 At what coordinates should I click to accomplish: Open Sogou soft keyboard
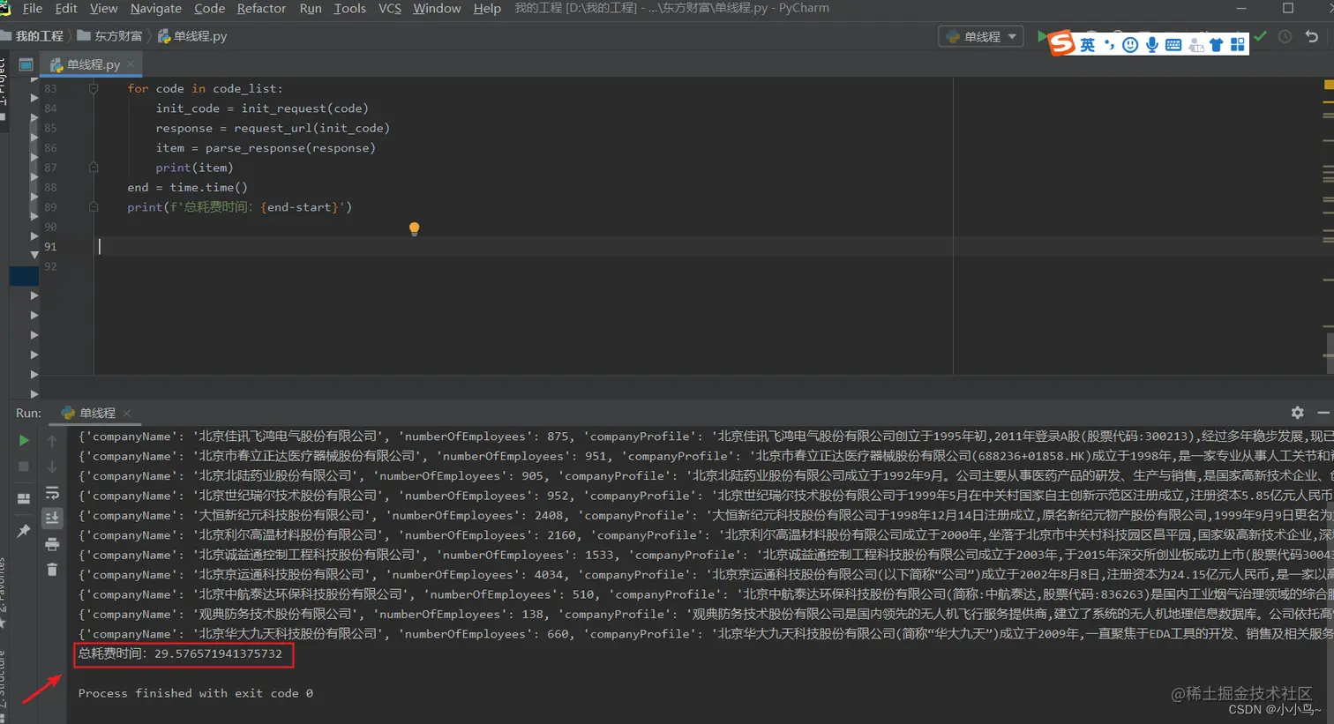[1173, 45]
